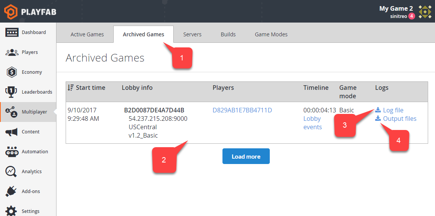This screenshot has height=216, width=435.
Task: Click the My Game 2 title
Action: tap(396, 9)
